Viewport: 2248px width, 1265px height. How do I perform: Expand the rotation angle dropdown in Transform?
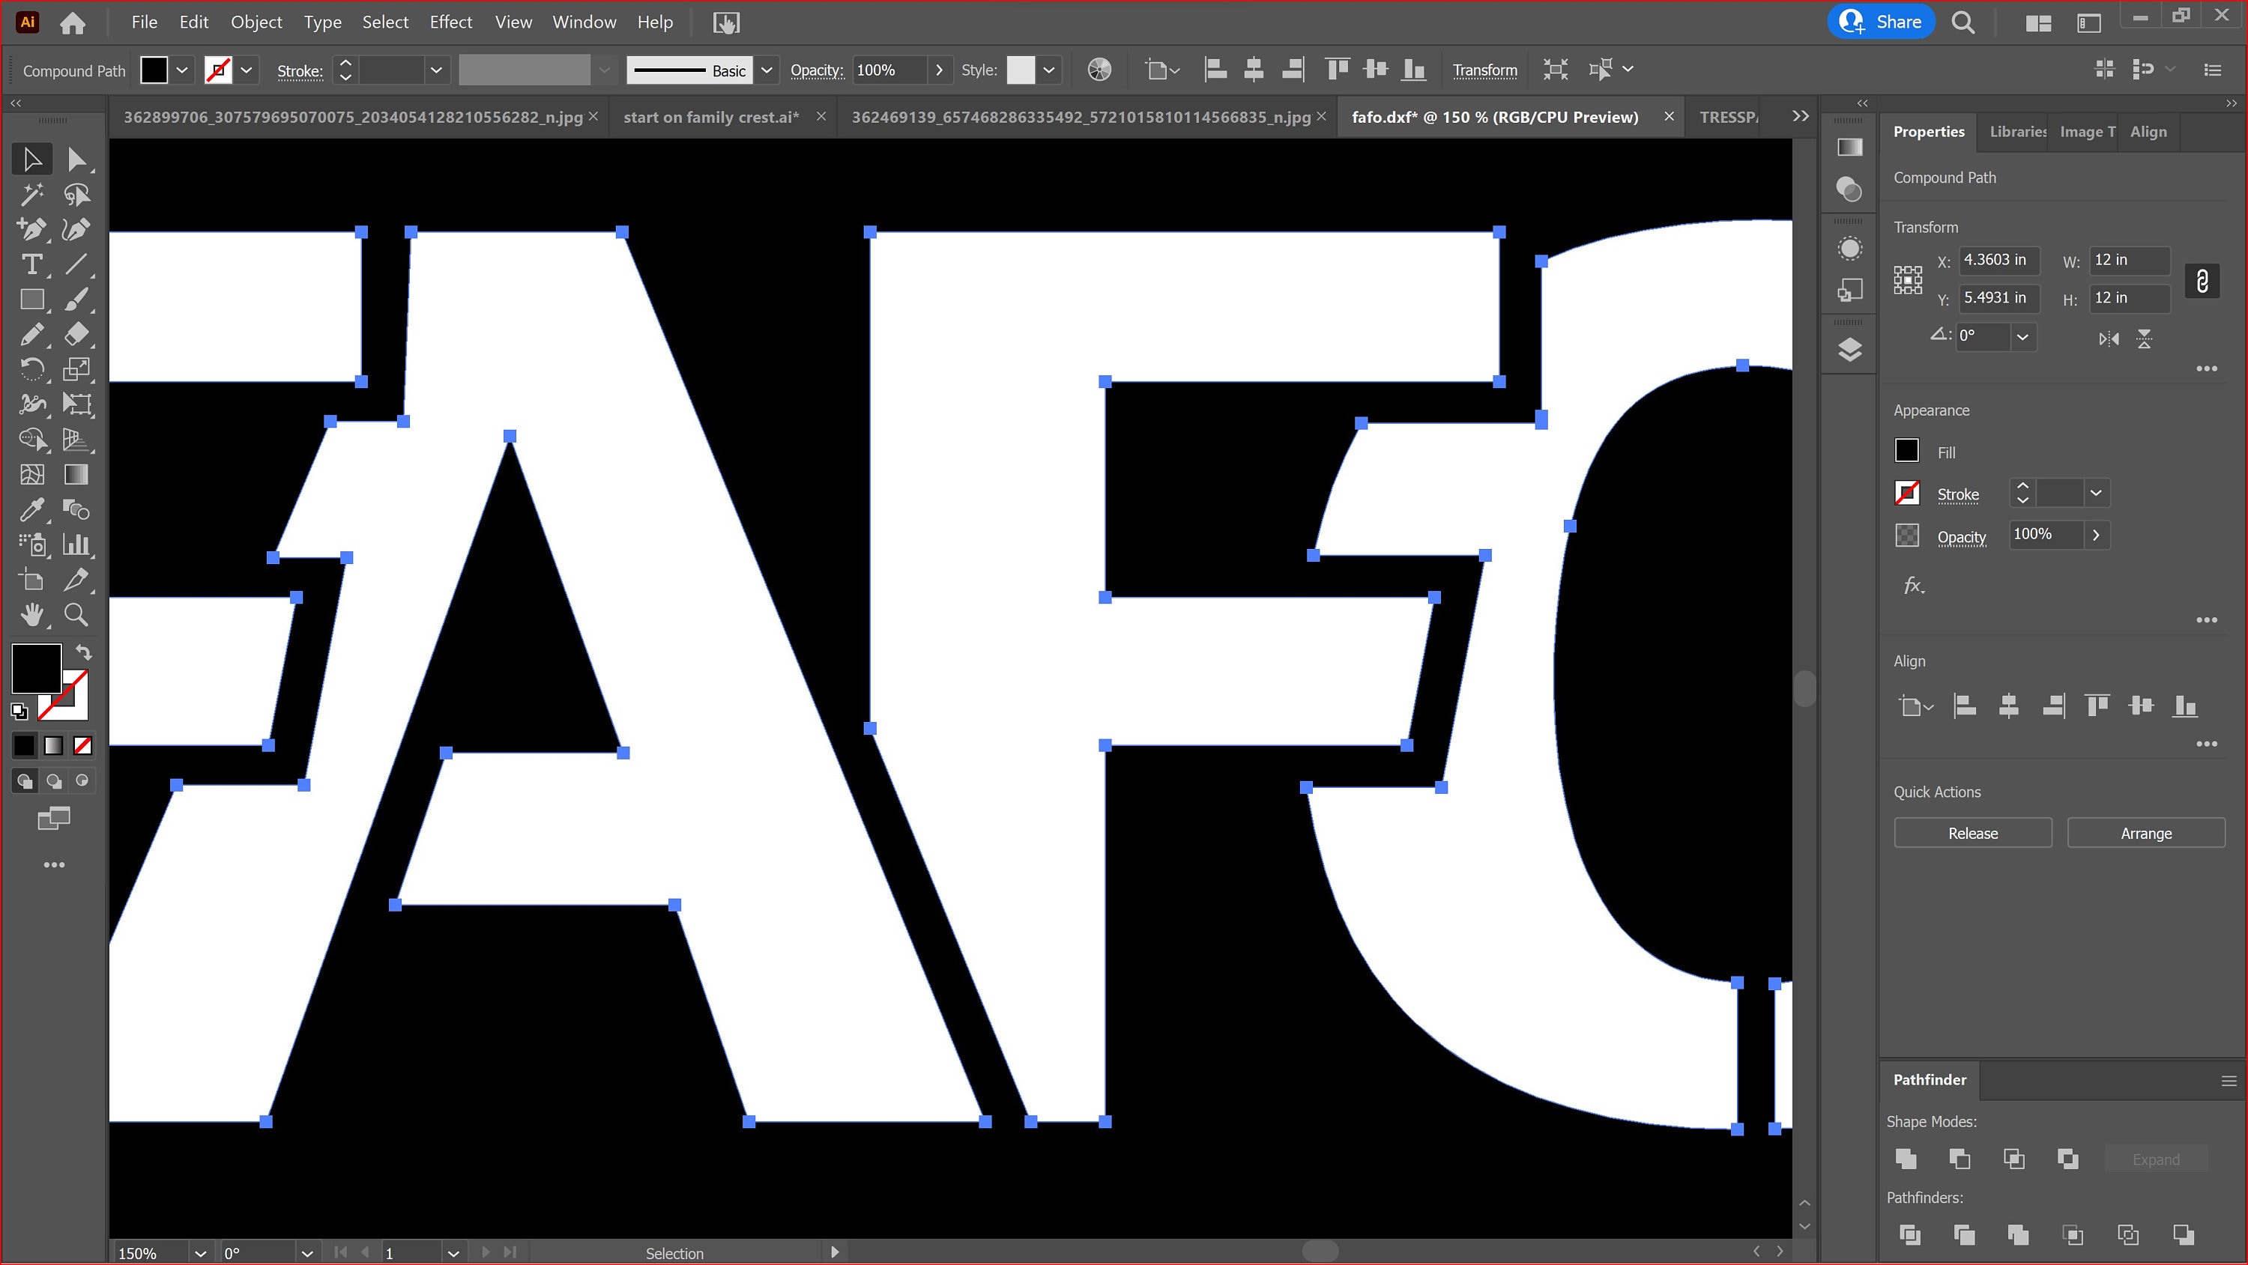2023,337
